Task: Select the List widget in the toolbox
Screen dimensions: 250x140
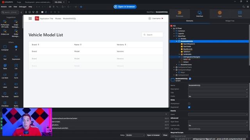Action: 16,66
